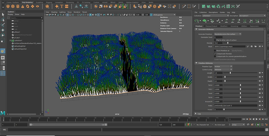Switch to the Sculpting shelf tab

(x=39, y=2)
